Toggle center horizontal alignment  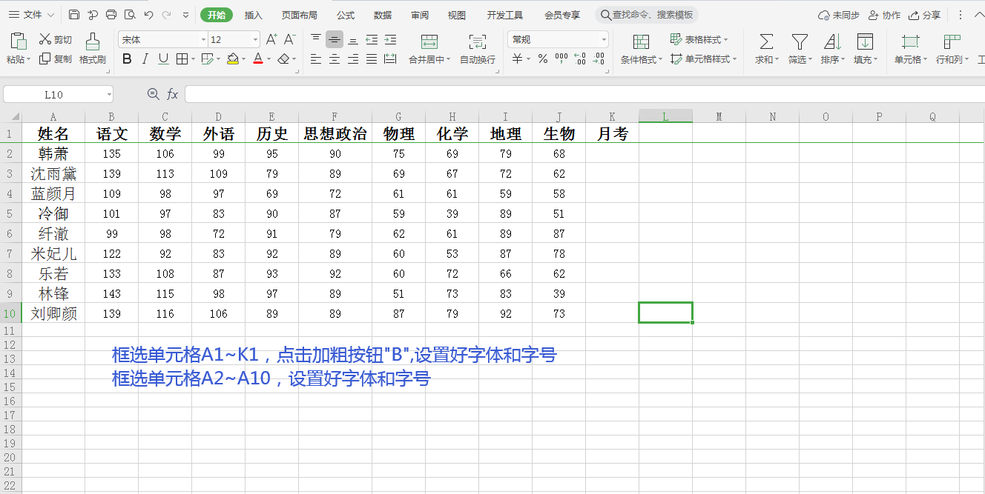(335, 59)
